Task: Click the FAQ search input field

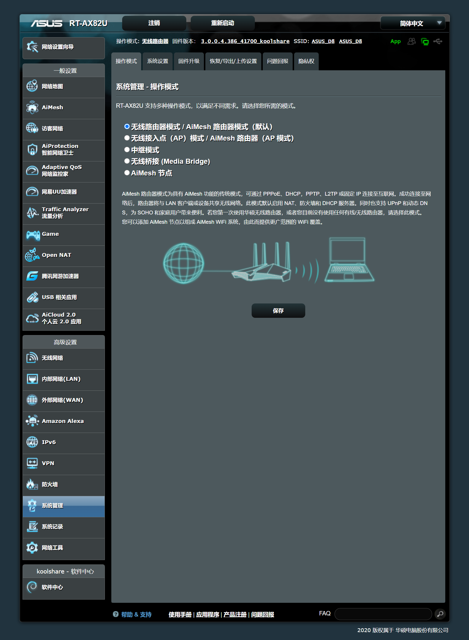Action: 383,614
